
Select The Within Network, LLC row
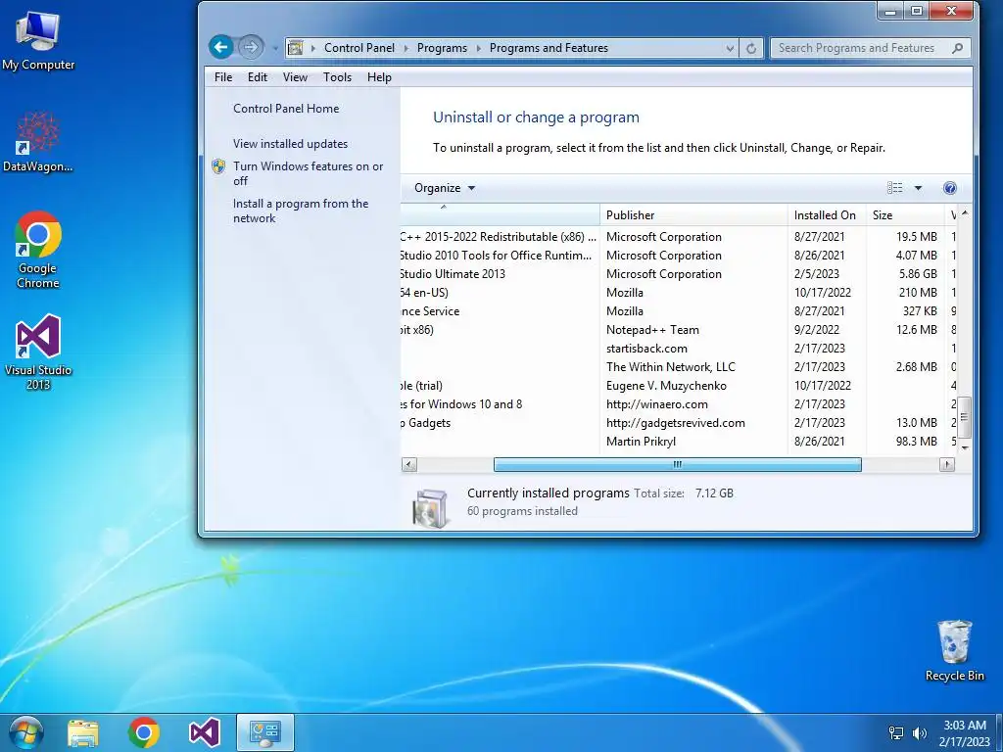[x=678, y=367]
